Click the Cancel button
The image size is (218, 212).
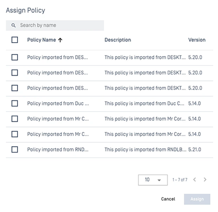point(168,199)
